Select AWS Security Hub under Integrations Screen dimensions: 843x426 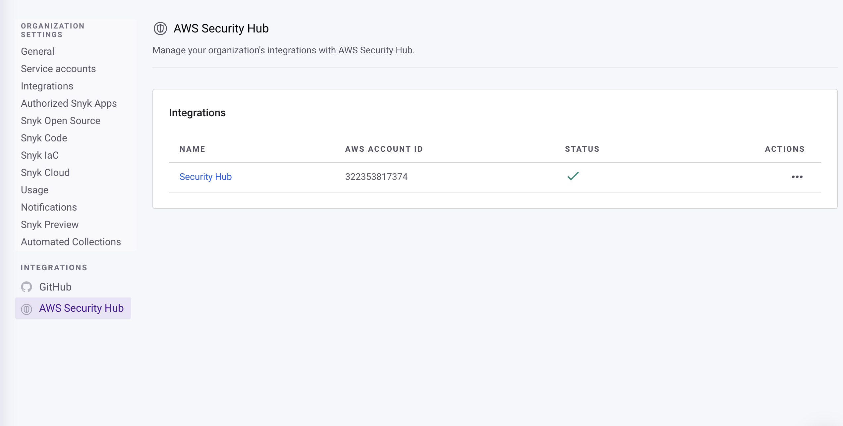(x=81, y=308)
